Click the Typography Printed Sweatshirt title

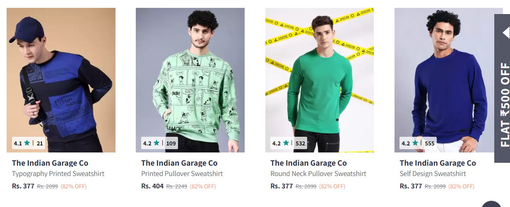point(58,174)
